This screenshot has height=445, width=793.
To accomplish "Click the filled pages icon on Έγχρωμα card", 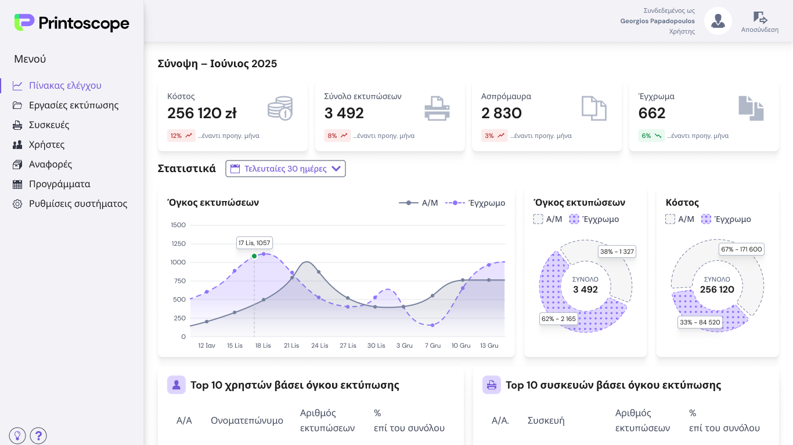I will pyautogui.click(x=751, y=108).
